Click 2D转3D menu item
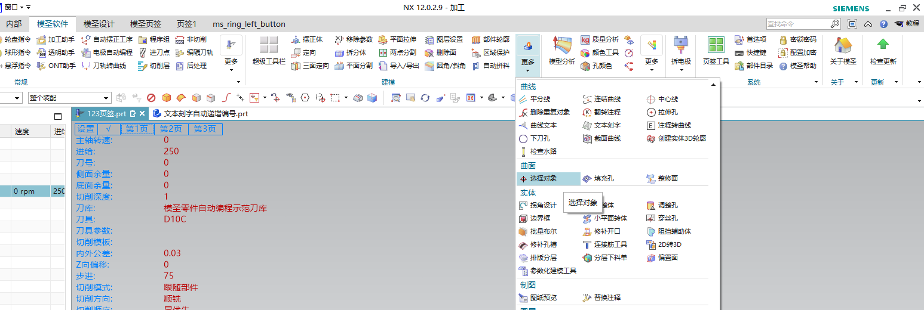The image size is (924, 310). [x=664, y=244]
